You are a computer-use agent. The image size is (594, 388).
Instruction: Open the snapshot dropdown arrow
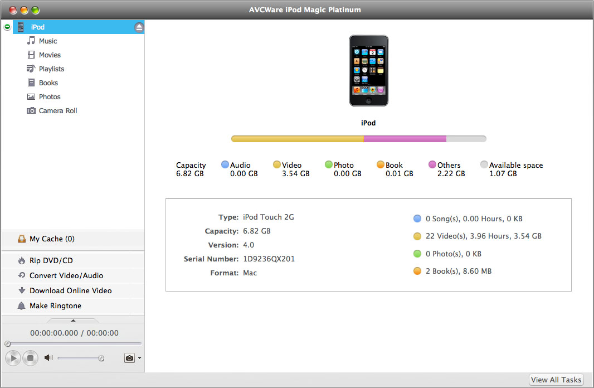coord(139,358)
